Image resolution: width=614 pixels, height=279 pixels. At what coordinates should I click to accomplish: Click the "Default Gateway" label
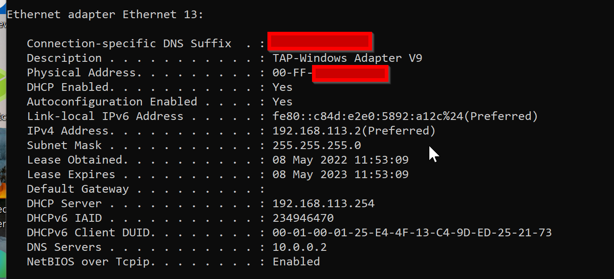tap(78, 189)
